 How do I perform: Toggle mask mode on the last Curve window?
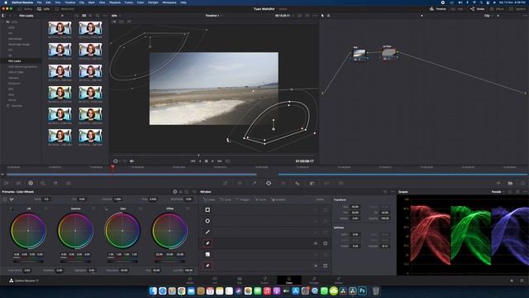pyautogui.click(x=325, y=266)
